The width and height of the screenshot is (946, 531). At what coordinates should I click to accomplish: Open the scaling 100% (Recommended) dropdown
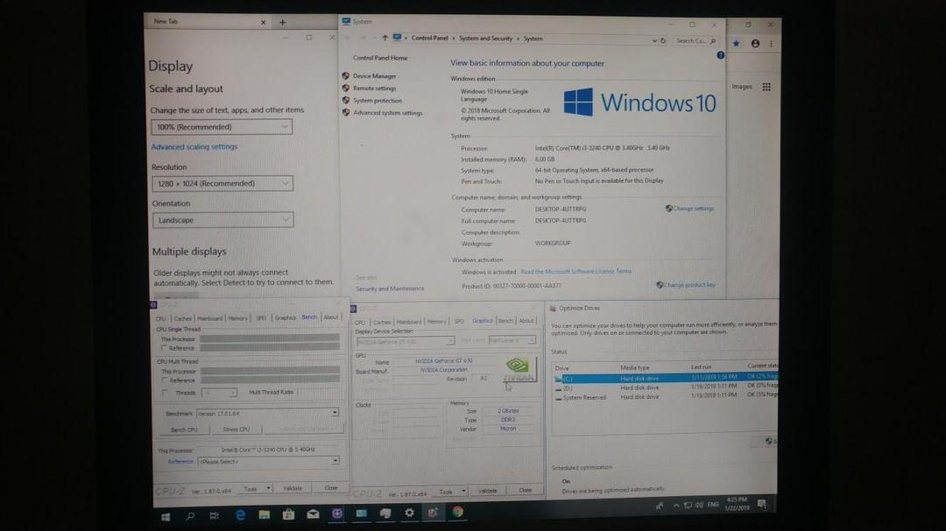pyautogui.click(x=222, y=127)
